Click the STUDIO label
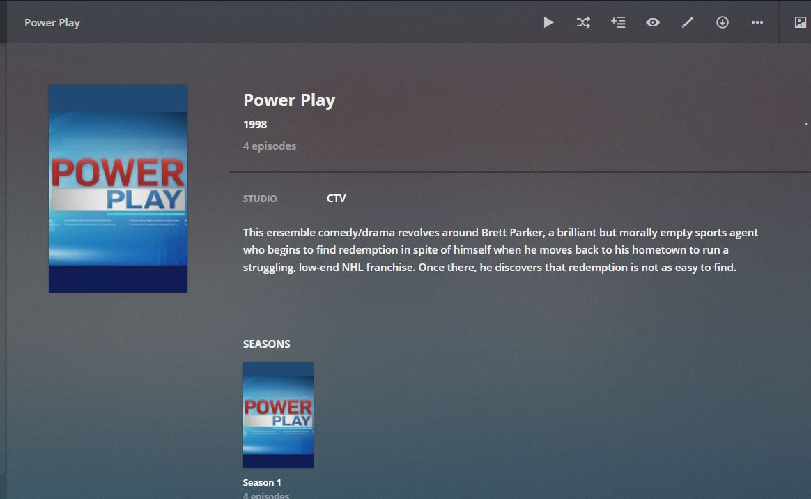The width and height of the screenshot is (811, 499). (260, 199)
